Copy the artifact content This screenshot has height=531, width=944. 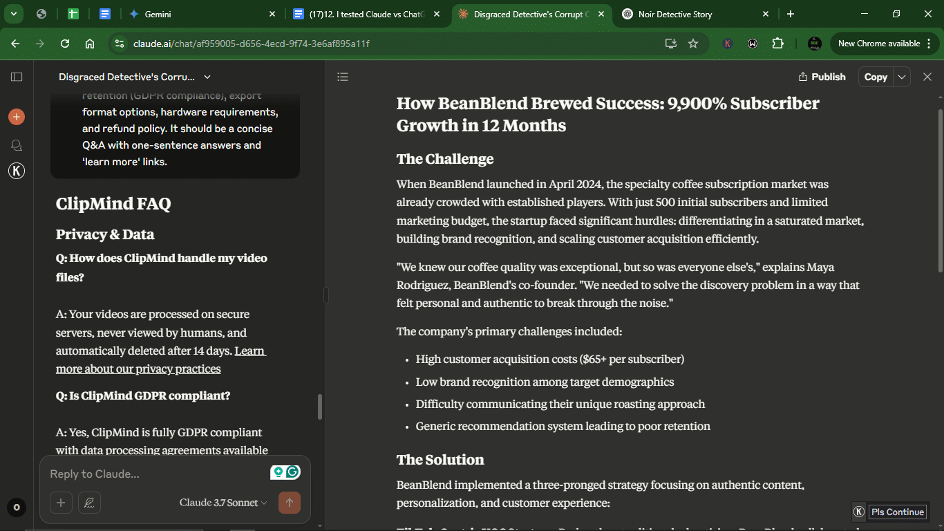[876, 77]
